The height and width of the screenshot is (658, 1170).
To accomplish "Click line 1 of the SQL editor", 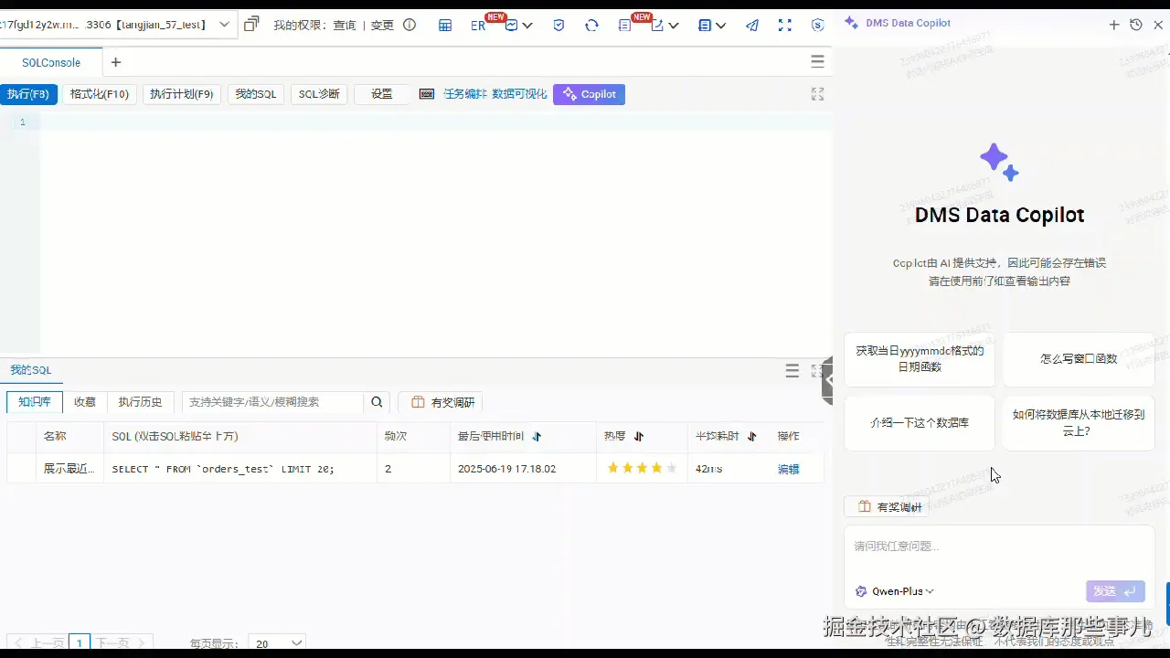I will coord(435,122).
